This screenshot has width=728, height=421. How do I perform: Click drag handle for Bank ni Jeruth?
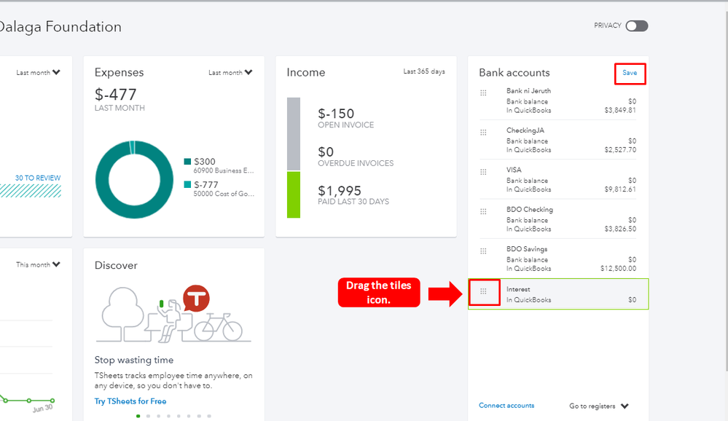click(x=483, y=93)
